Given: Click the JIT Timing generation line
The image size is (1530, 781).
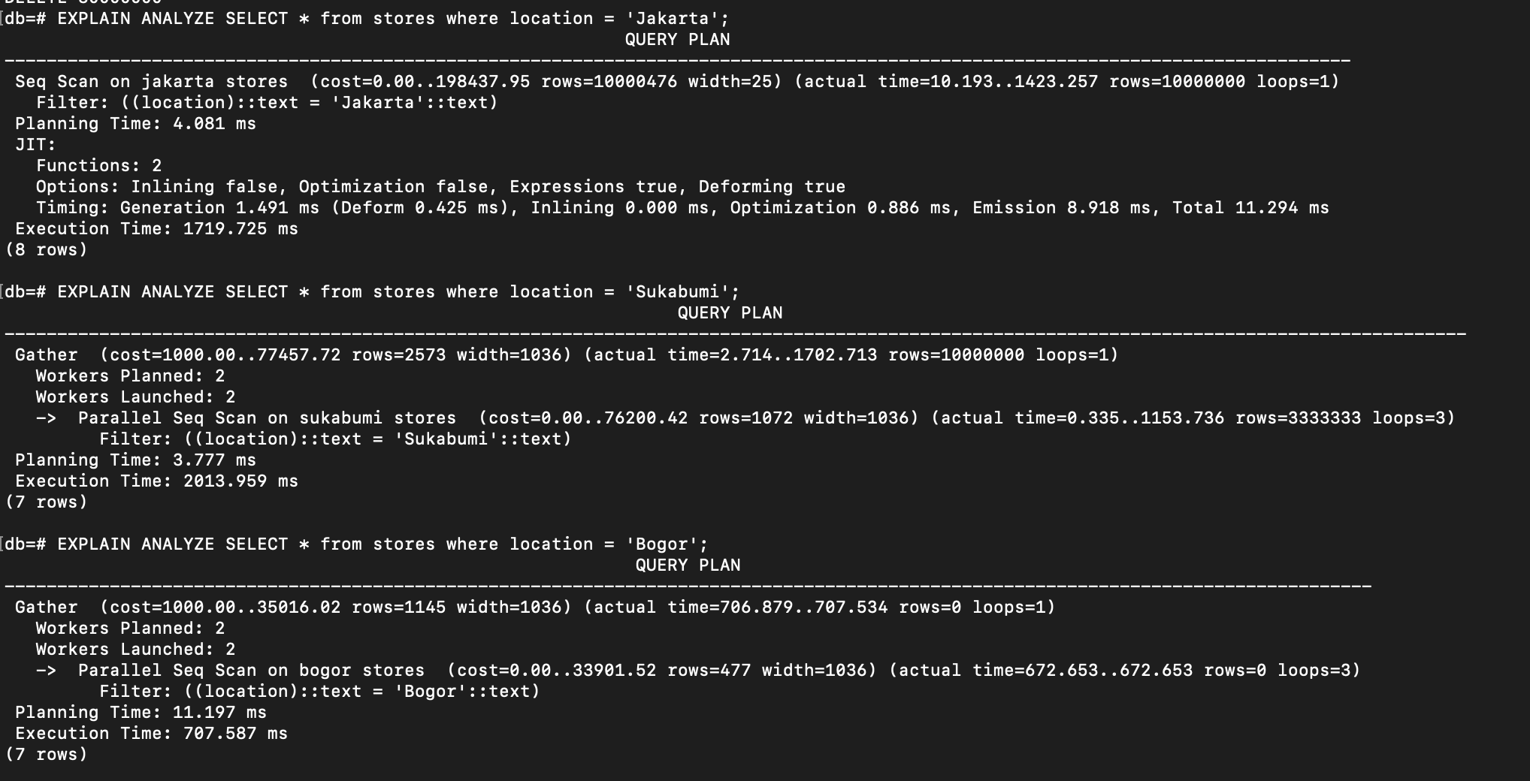Looking at the screenshot, I should pyautogui.click(x=682, y=208).
